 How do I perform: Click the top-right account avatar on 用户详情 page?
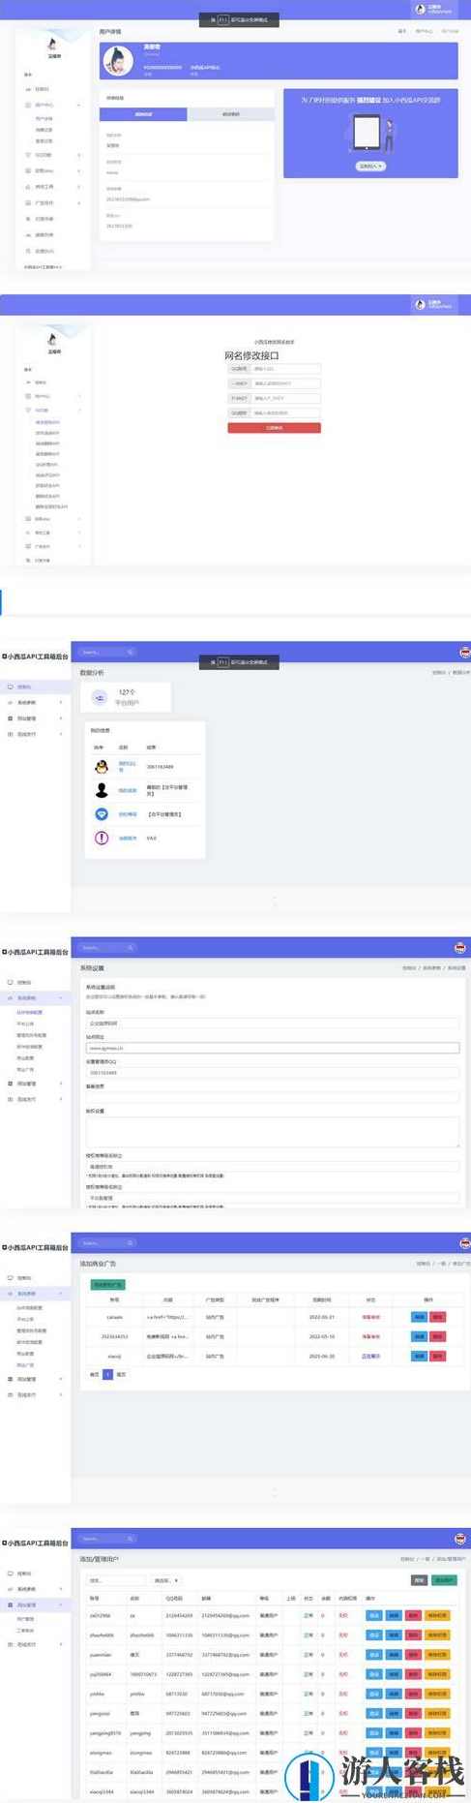[422, 9]
